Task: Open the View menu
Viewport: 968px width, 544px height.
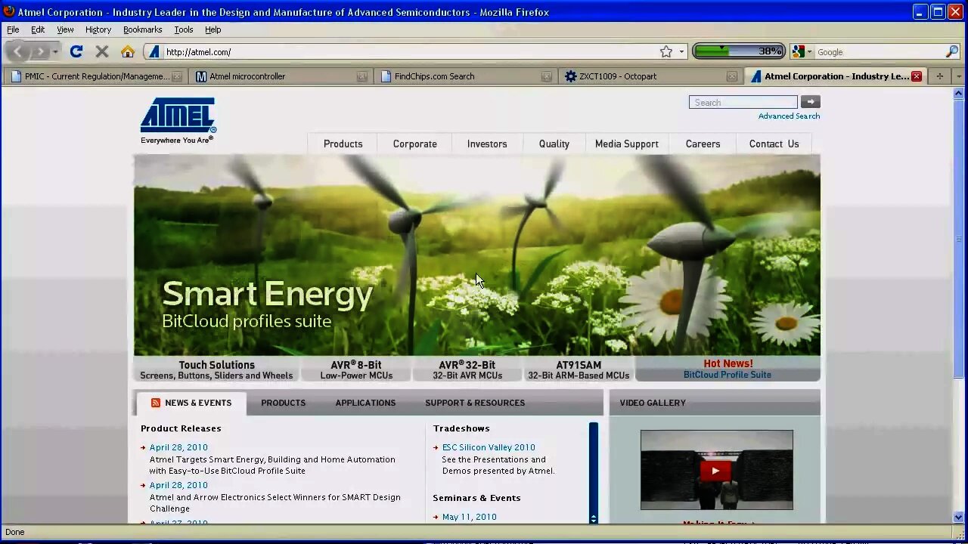Action: 65,29
